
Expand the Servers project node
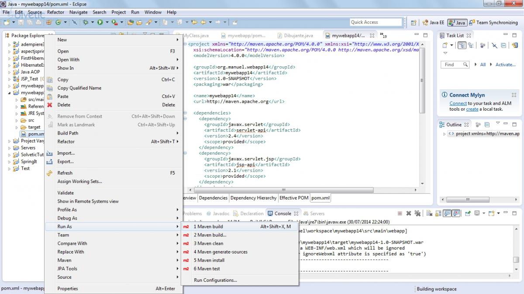pyautogui.click(x=9, y=148)
